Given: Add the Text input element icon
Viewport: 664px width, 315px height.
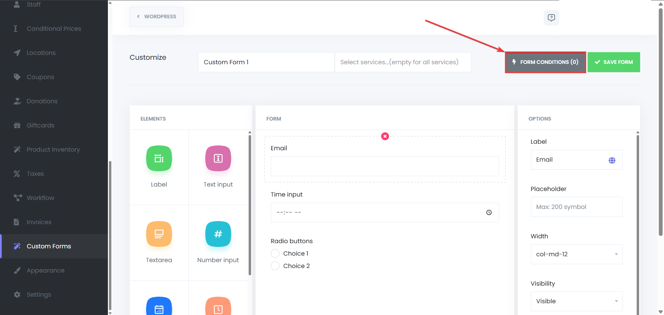Looking at the screenshot, I should [218, 159].
